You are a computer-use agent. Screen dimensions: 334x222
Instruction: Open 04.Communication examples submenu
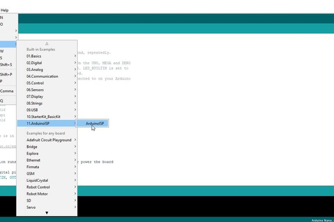47,76
